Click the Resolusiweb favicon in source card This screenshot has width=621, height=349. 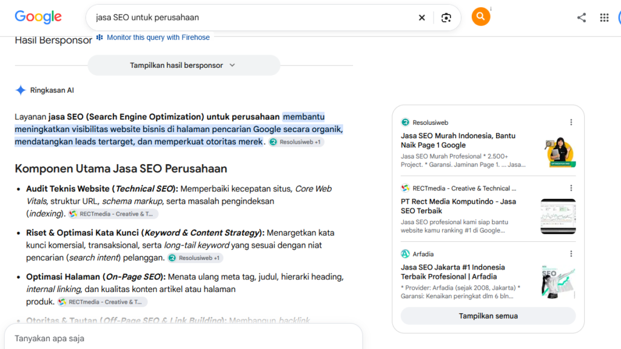coord(405,122)
